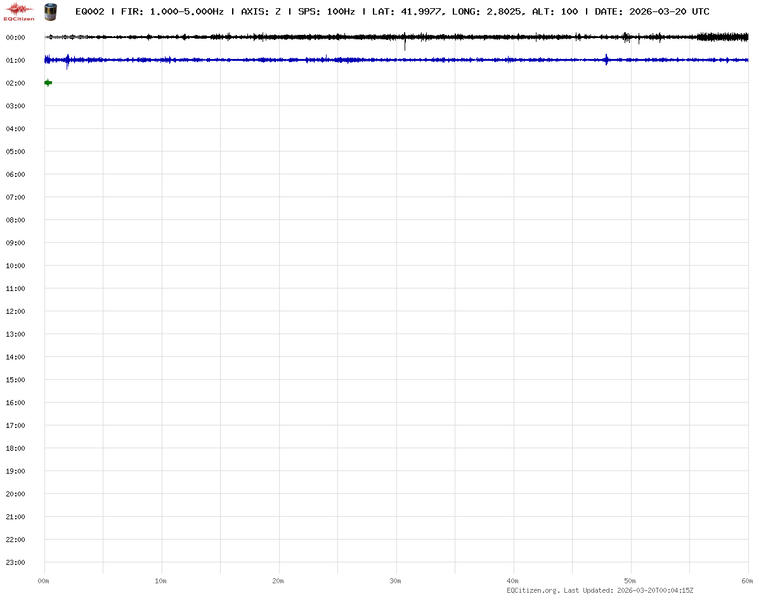Select the 23:00 hour row label
The image size is (761, 596).
pyautogui.click(x=15, y=562)
